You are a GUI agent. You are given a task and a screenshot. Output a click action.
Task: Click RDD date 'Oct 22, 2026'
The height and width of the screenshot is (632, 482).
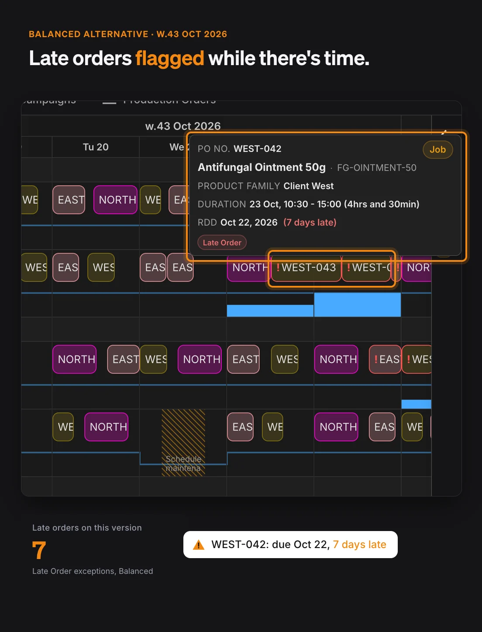249,222
